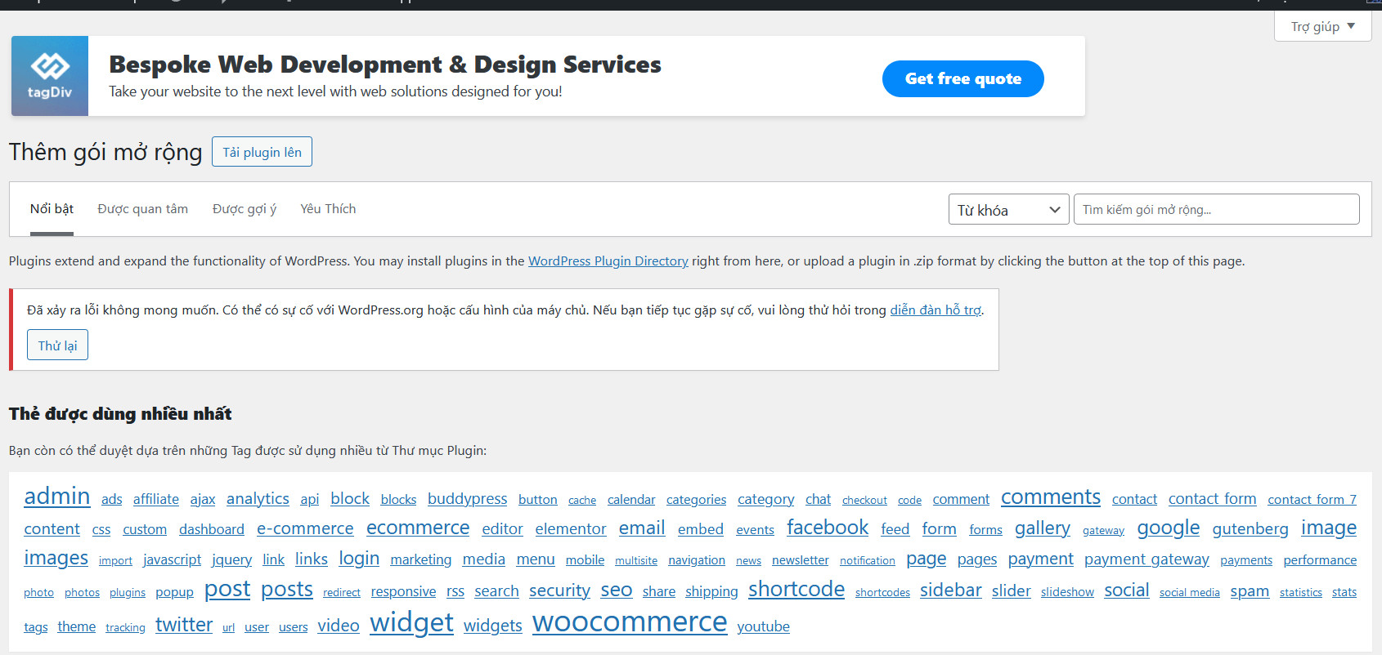Open the seo tag link

click(617, 590)
